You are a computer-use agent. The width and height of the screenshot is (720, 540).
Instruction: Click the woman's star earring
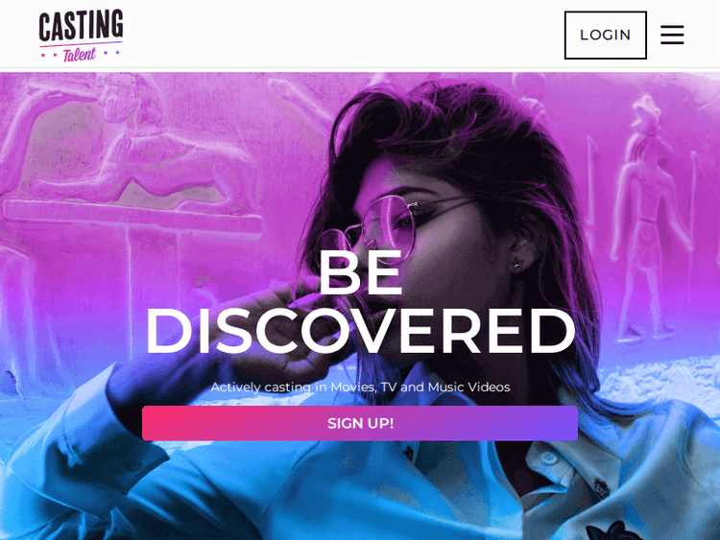point(517,264)
